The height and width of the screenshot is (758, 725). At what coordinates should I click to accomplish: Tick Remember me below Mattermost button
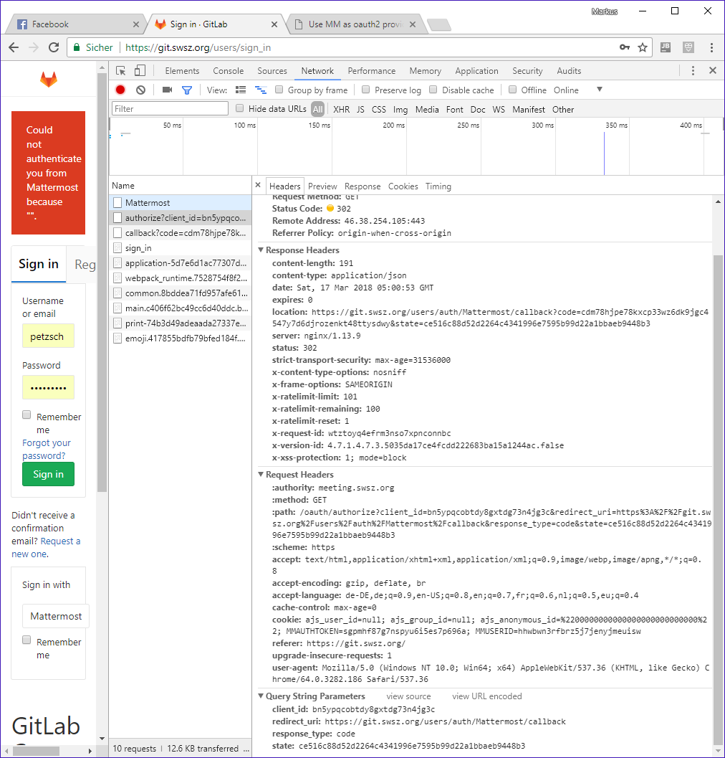click(27, 640)
